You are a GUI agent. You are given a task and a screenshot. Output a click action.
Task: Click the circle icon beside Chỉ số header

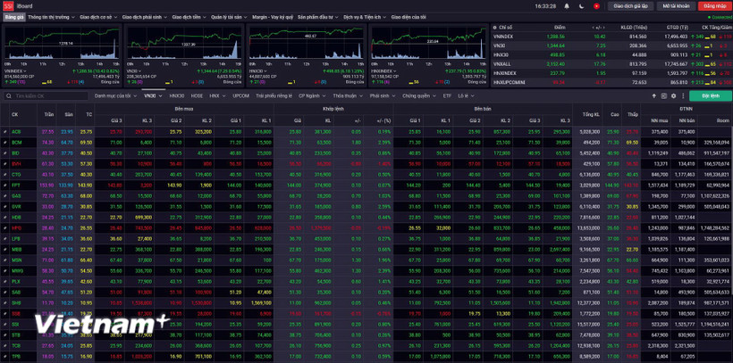[494, 28]
